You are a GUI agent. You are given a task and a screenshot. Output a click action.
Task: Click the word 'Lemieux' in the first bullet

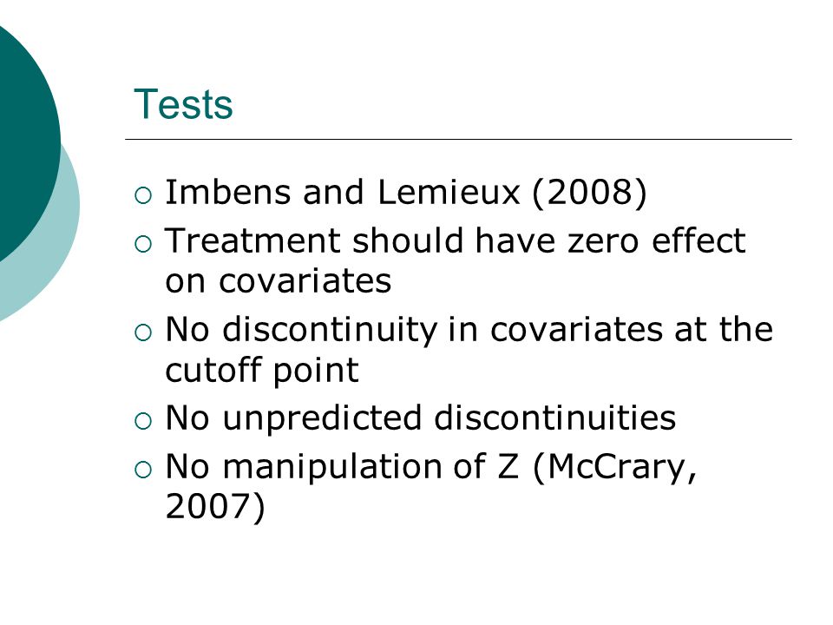click(449, 193)
